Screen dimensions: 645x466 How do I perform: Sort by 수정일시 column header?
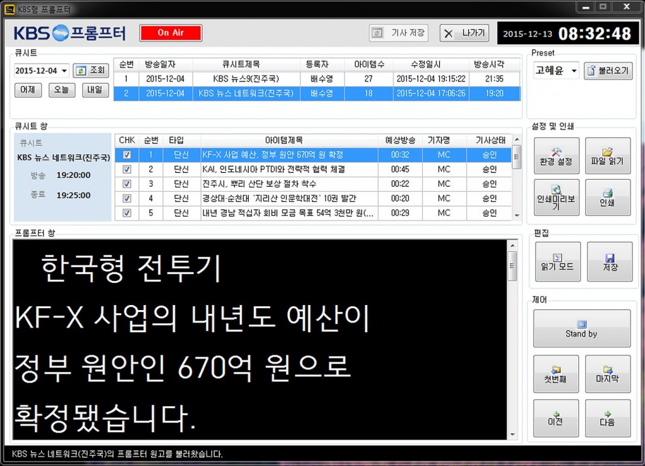(x=431, y=64)
